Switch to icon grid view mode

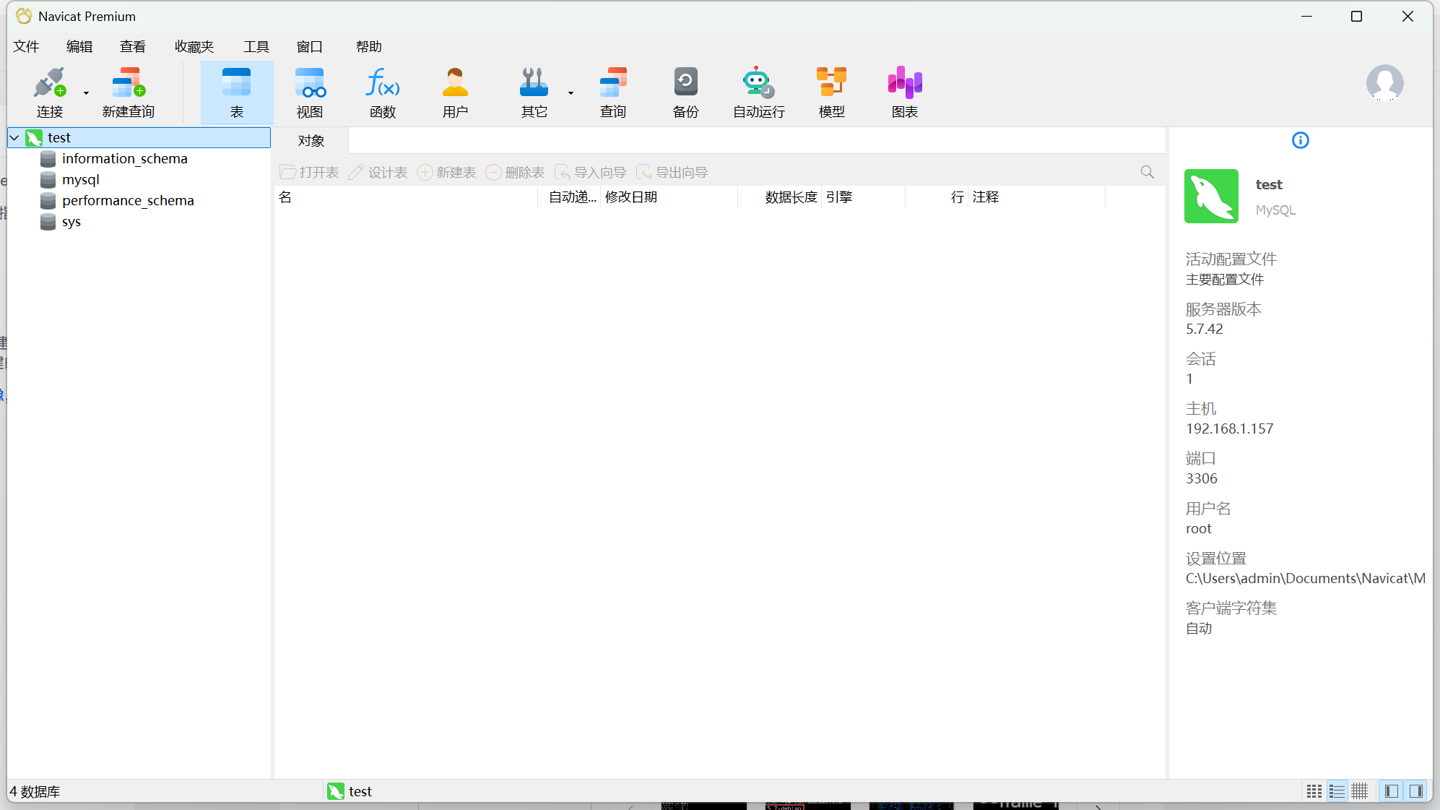pyautogui.click(x=1314, y=791)
